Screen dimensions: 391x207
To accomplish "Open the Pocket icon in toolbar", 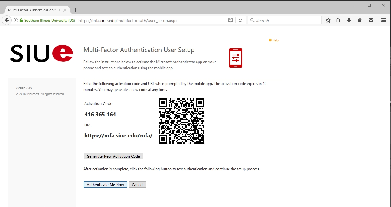I will (371, 21).
